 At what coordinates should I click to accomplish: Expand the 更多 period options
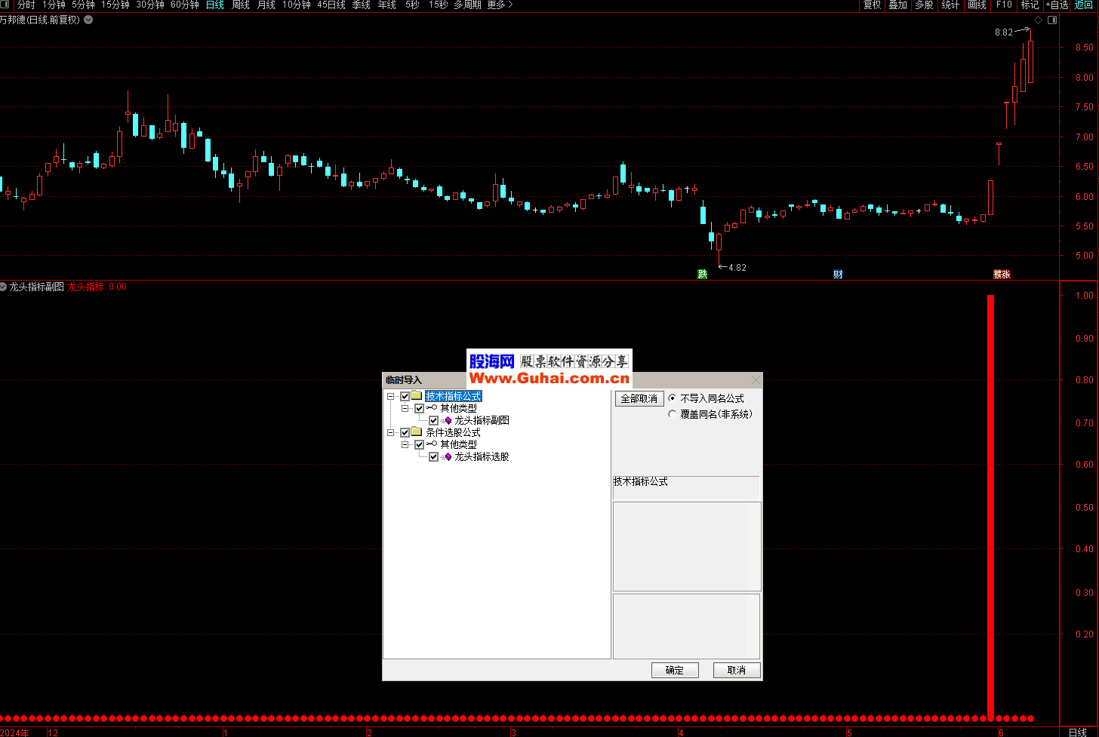coord(500,5)
